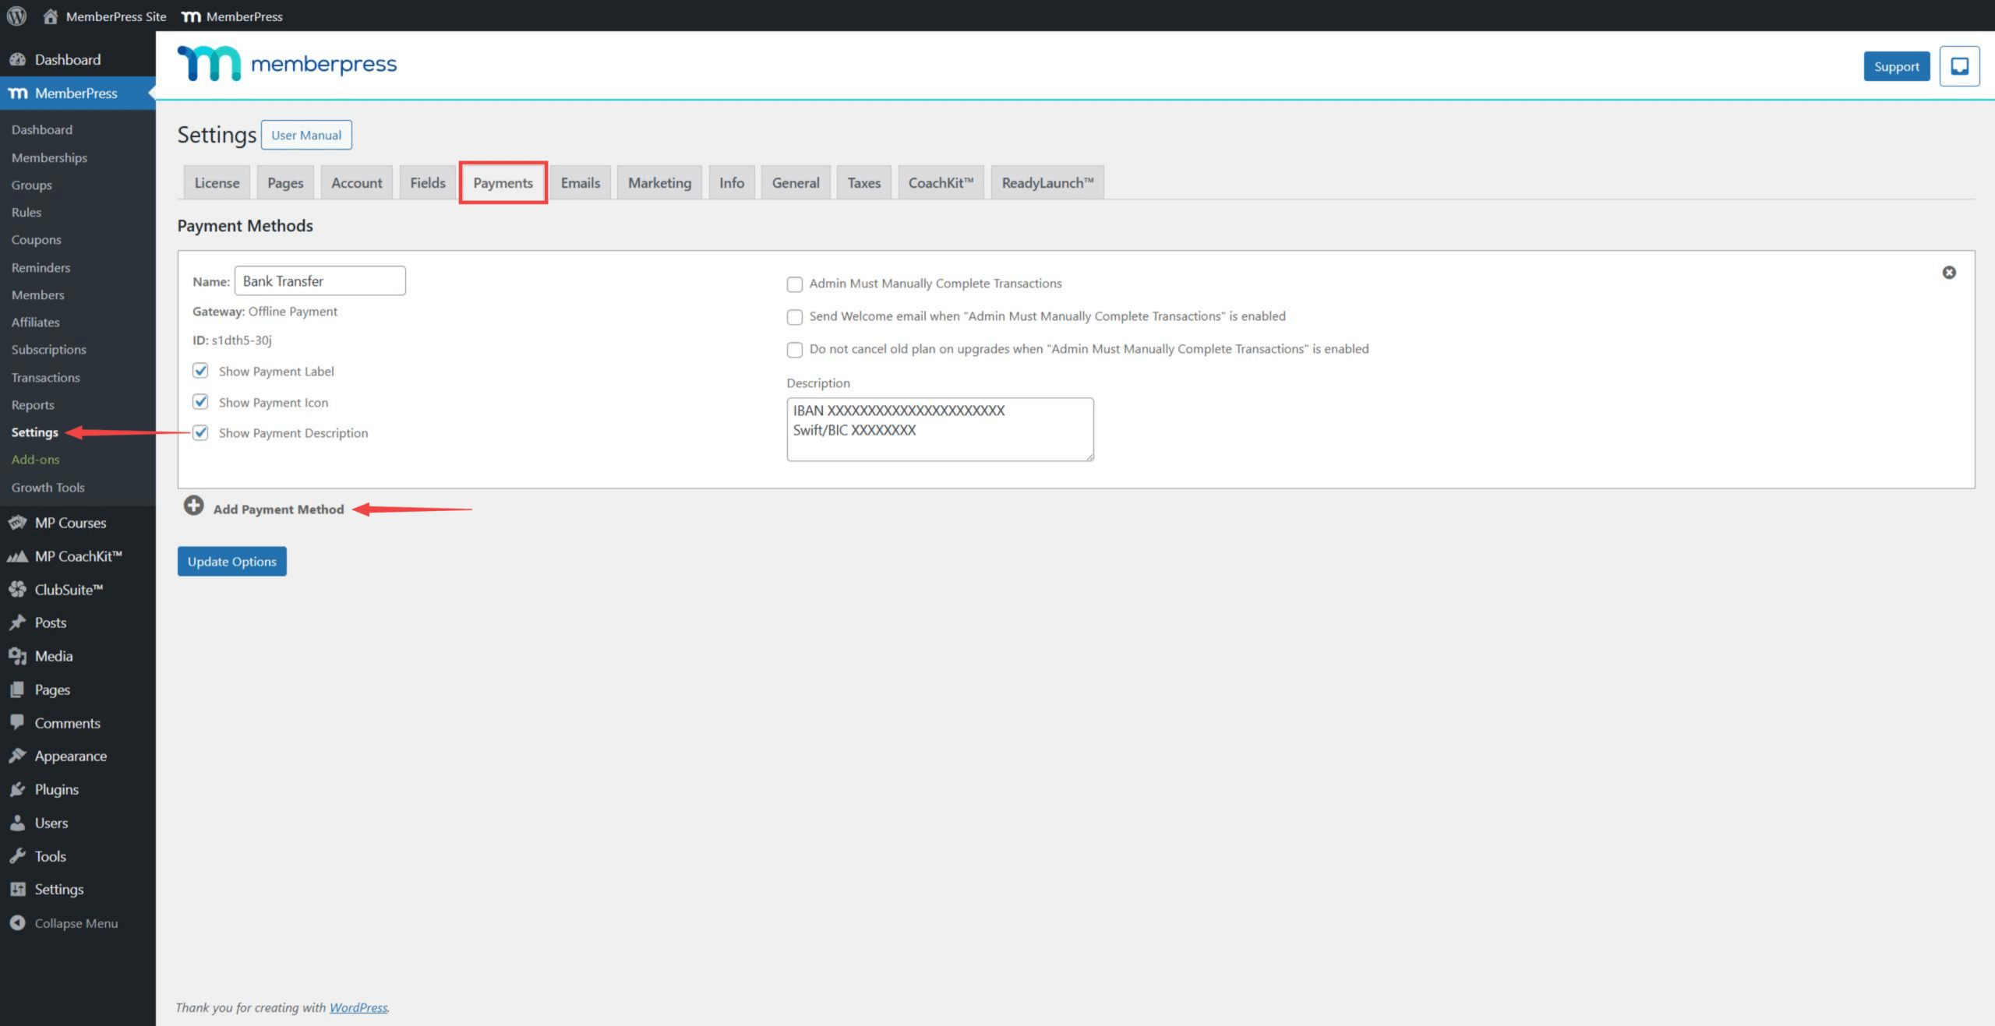Click the Update Options button

[231, 561]
